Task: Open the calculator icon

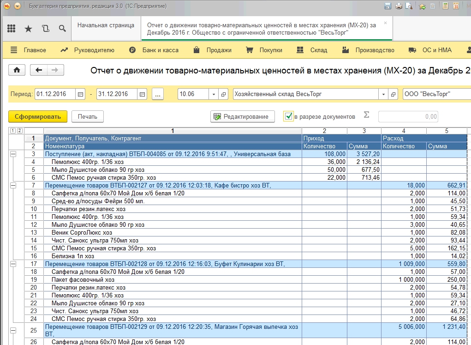Action: [x=446, y=6]
